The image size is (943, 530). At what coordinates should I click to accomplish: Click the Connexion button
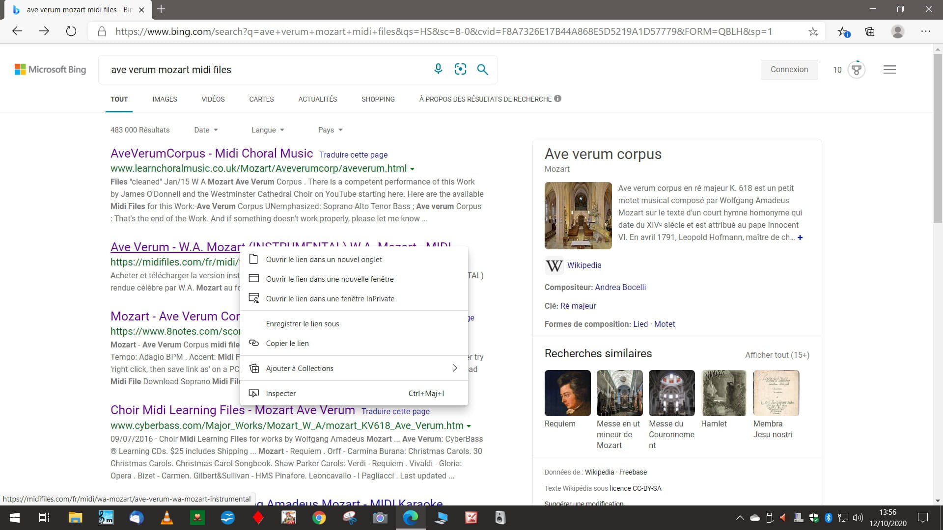pos(789,70)
